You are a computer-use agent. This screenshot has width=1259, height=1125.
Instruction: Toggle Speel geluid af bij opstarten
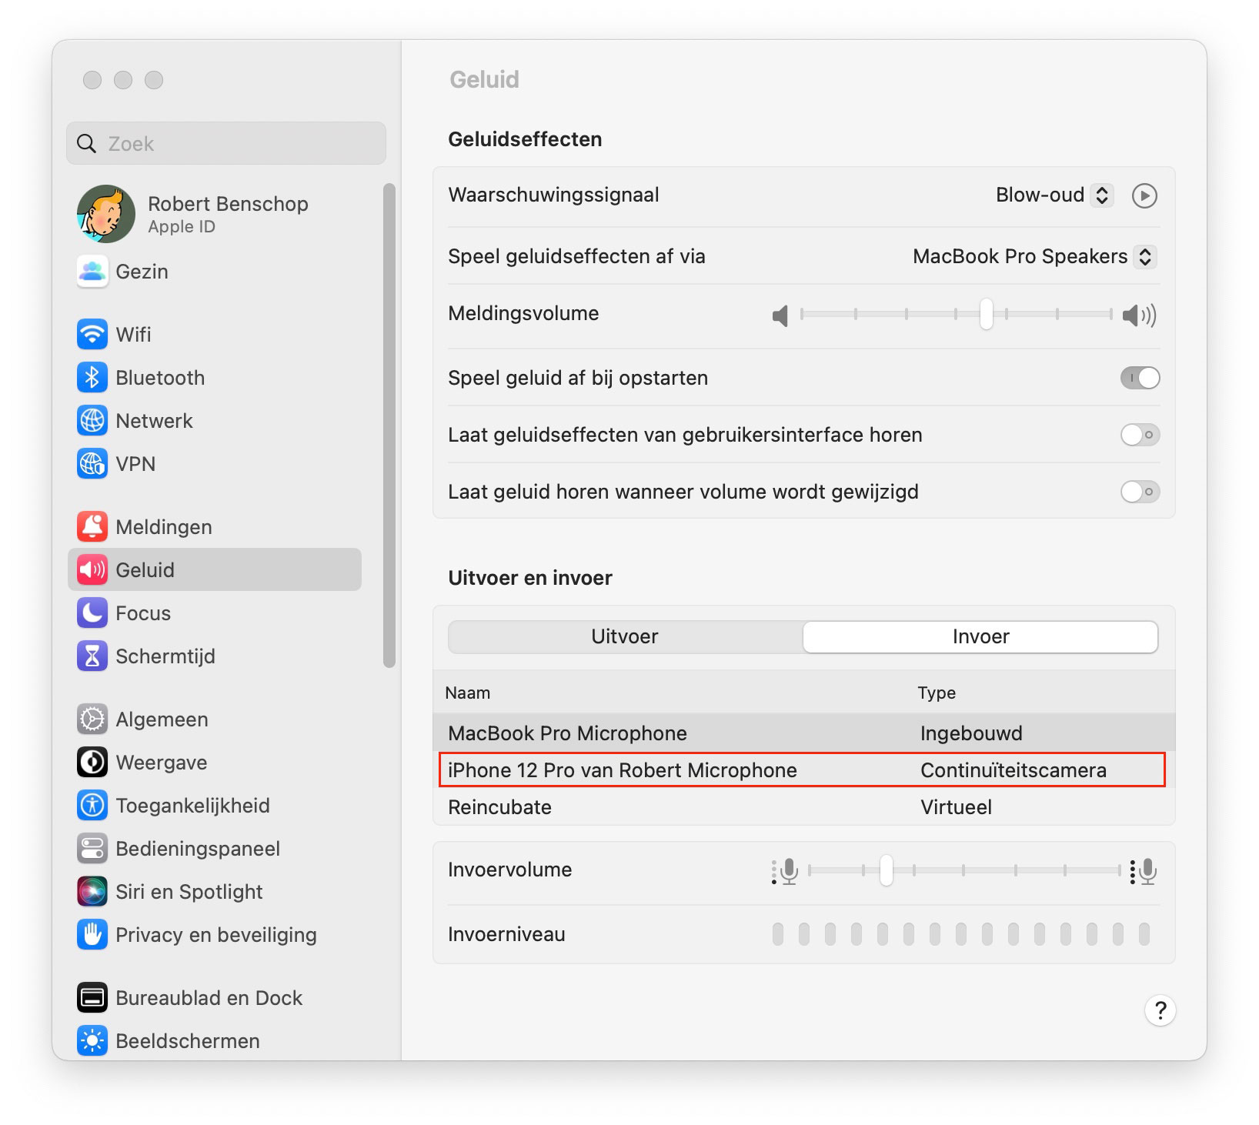coord(1140,378)
